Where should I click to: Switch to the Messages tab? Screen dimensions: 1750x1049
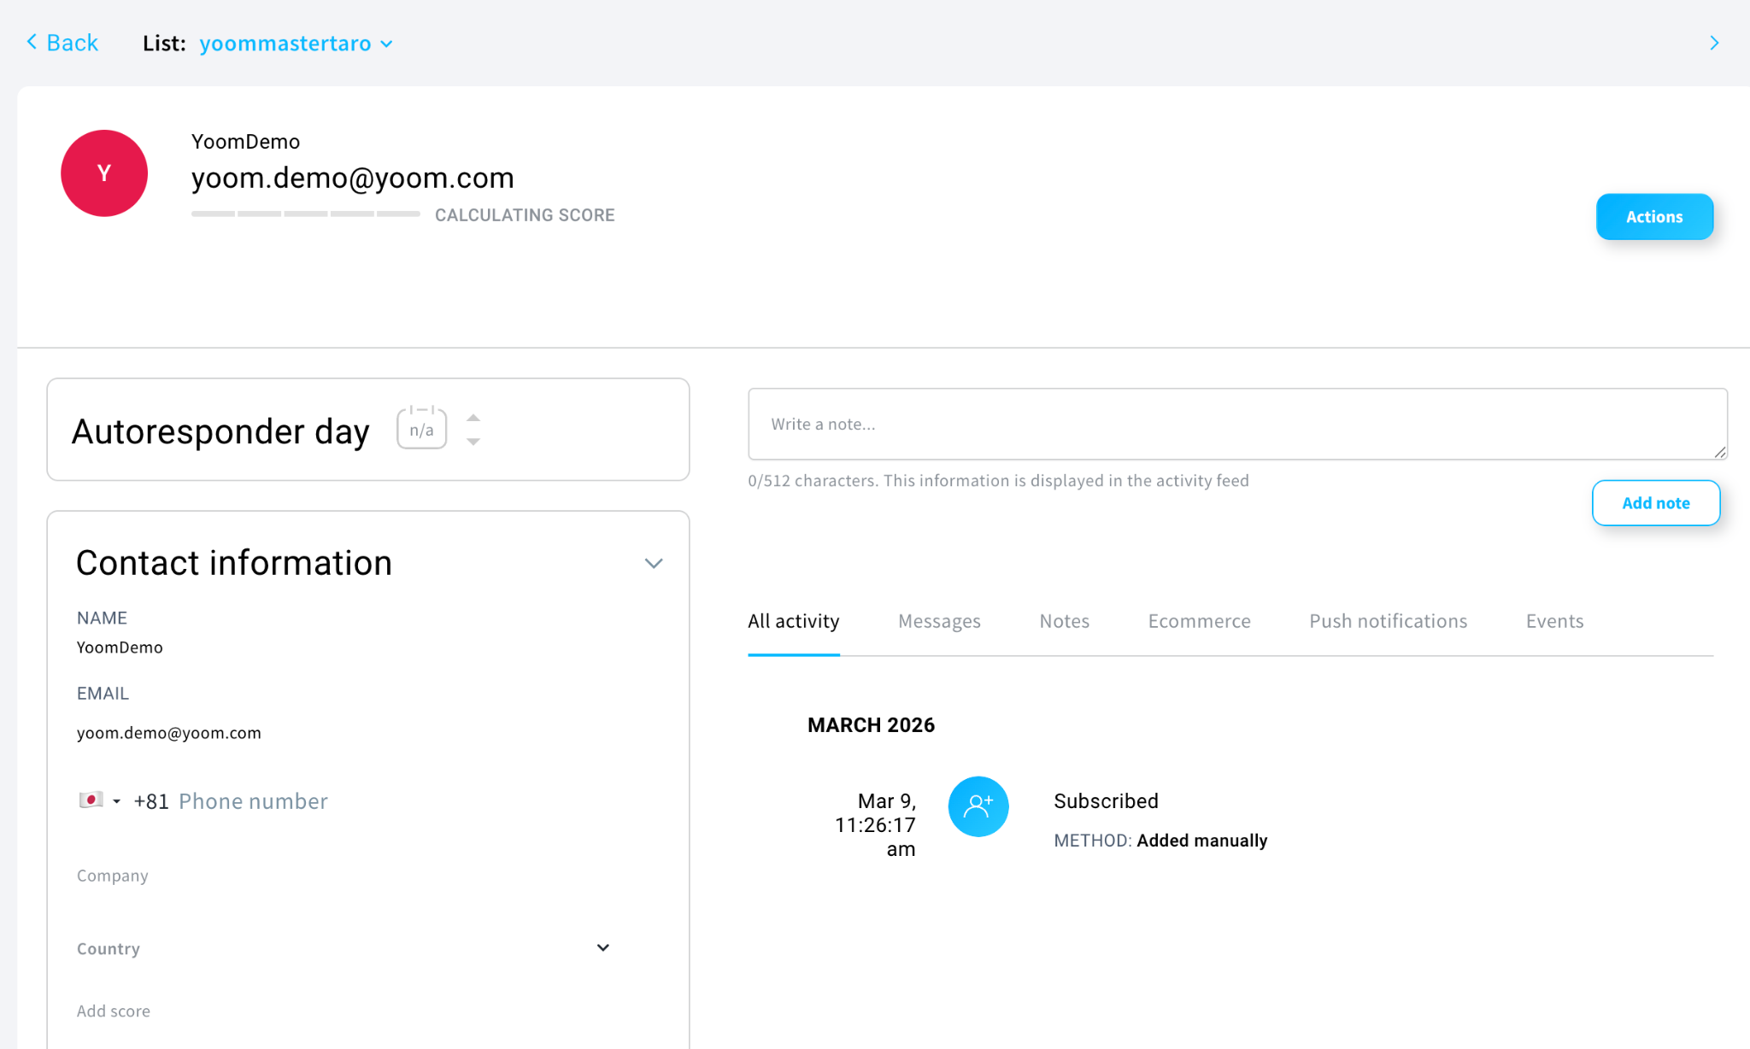point(939,621)
